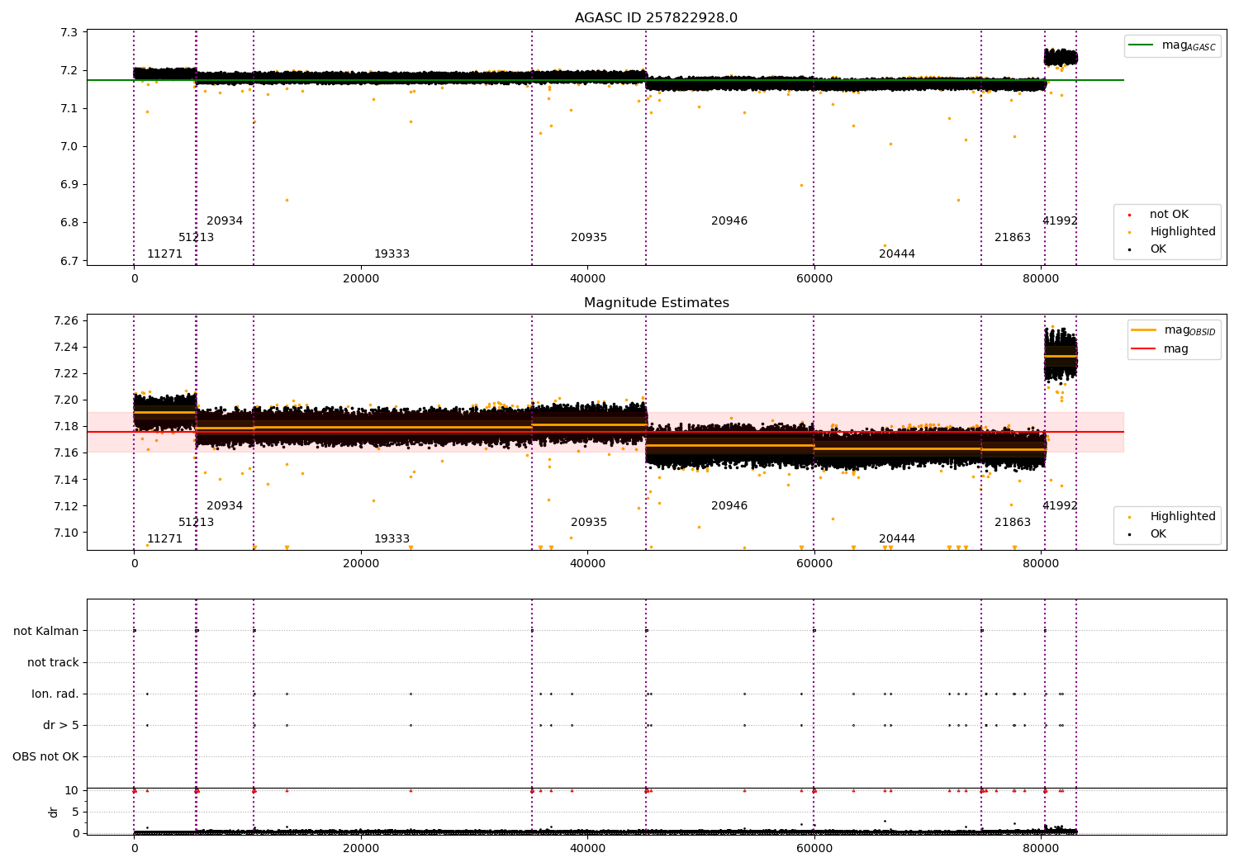The height and width of the screenshot is (867, 1239).
Task: Click the 7.22 y-axis tick label
Action: (64, 374)
